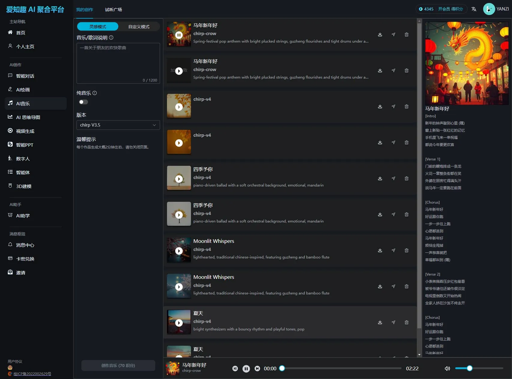Image resolution: width=512 pixels, height=379 pixels.
Task: Skip to next track in player
Action: pyautogui.click(x=257, y=369)
